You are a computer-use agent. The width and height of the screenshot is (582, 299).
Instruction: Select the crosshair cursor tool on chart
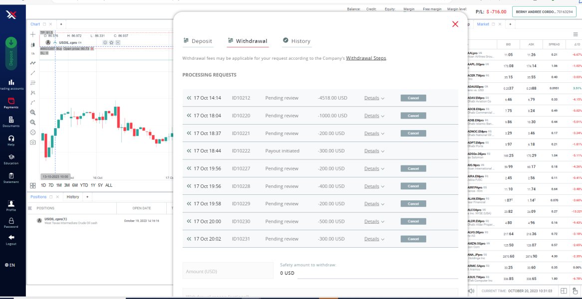tap(32, 34)
